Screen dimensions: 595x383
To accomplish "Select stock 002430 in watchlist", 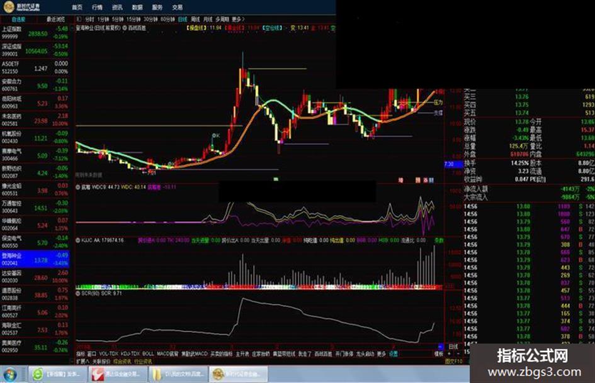I will [35, 137].
